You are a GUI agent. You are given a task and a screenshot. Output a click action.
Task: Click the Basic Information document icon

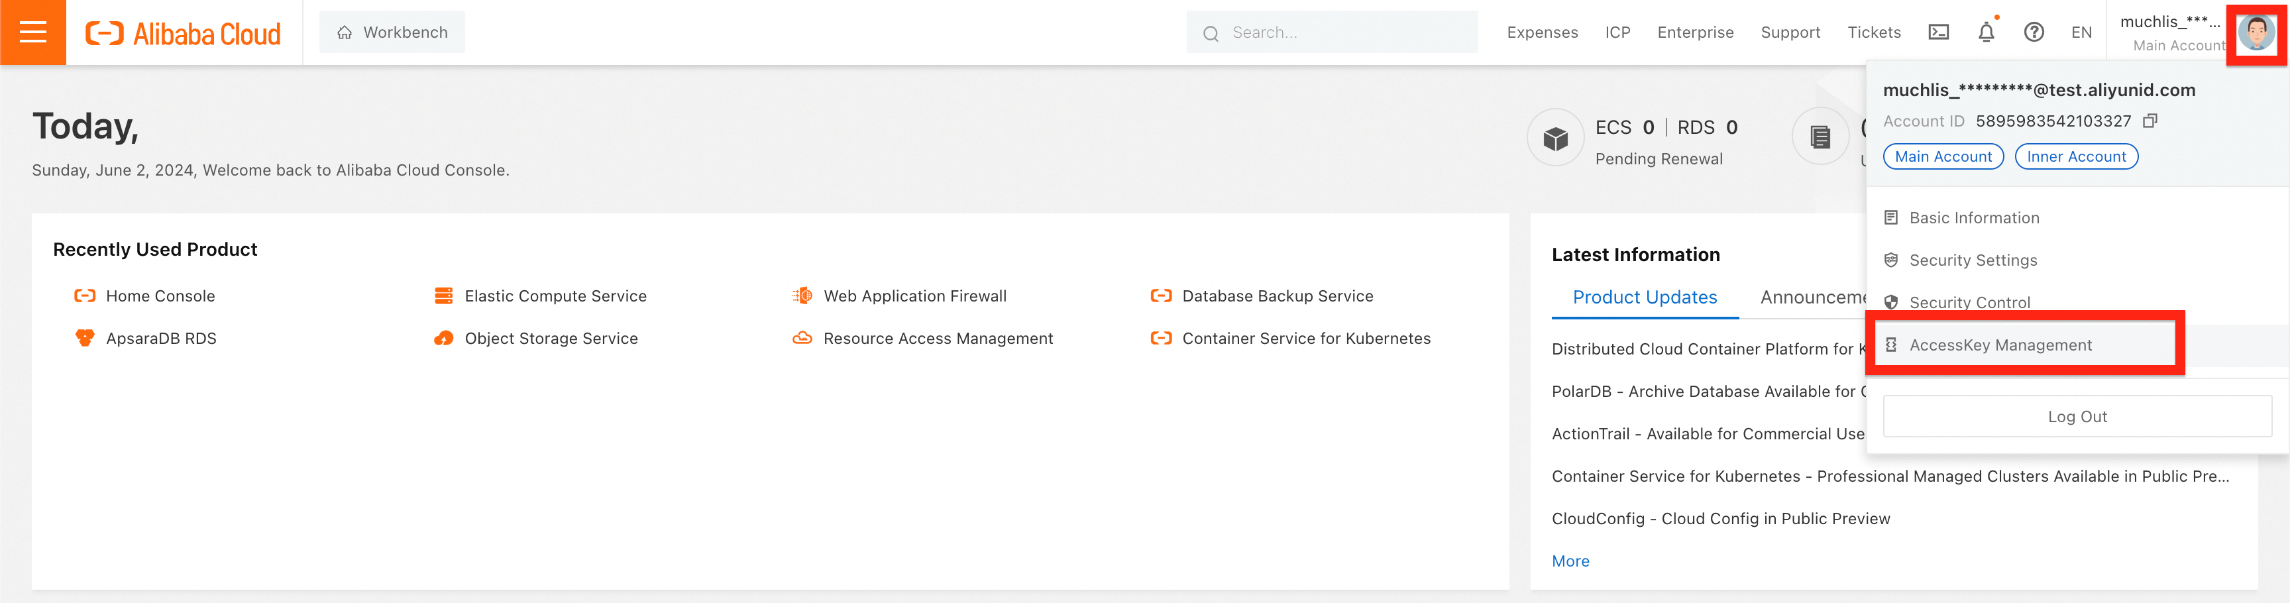(x=1891, y=218)
